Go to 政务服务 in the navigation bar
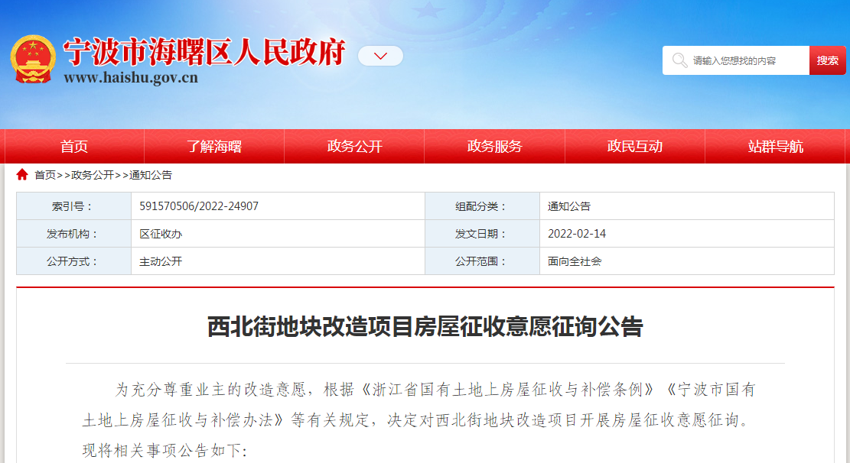Image resolution: width=850 pixels, height=463 pixels. tap(494, 147)
